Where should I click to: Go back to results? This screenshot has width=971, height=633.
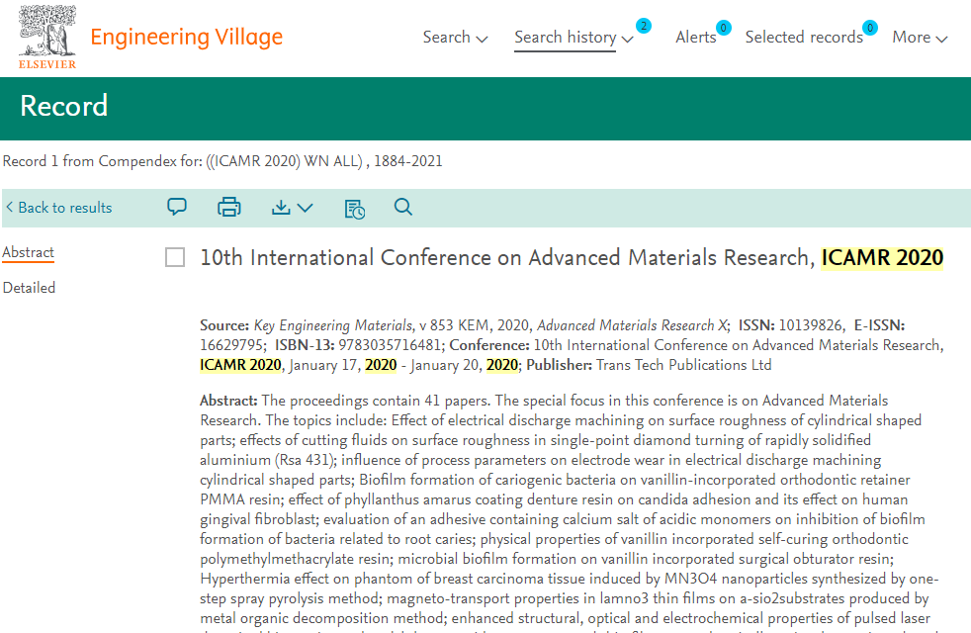(59, 208)
